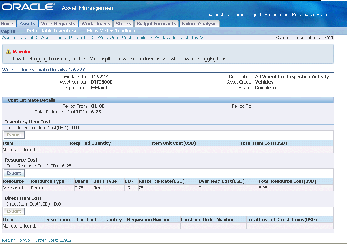This screenshot has width=347, height=244.
Task: Open Budget Forecasts tab
Action: click(x=156, y=24)
